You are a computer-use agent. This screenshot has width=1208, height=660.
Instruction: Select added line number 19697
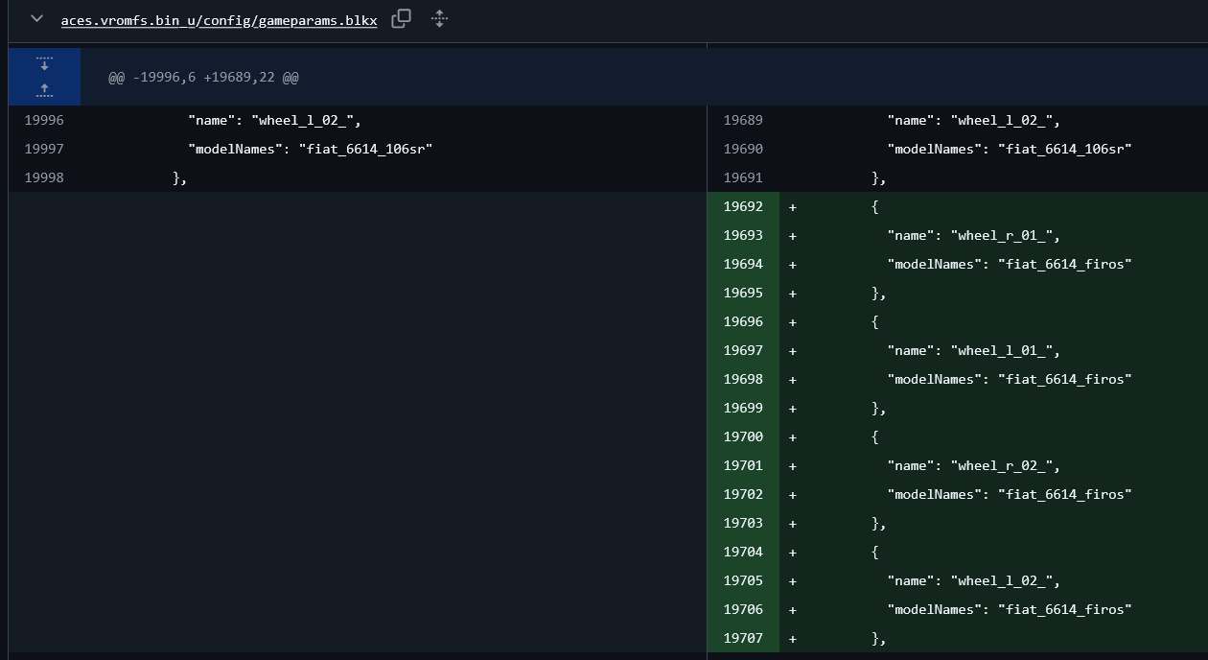(x=743, y=350)
